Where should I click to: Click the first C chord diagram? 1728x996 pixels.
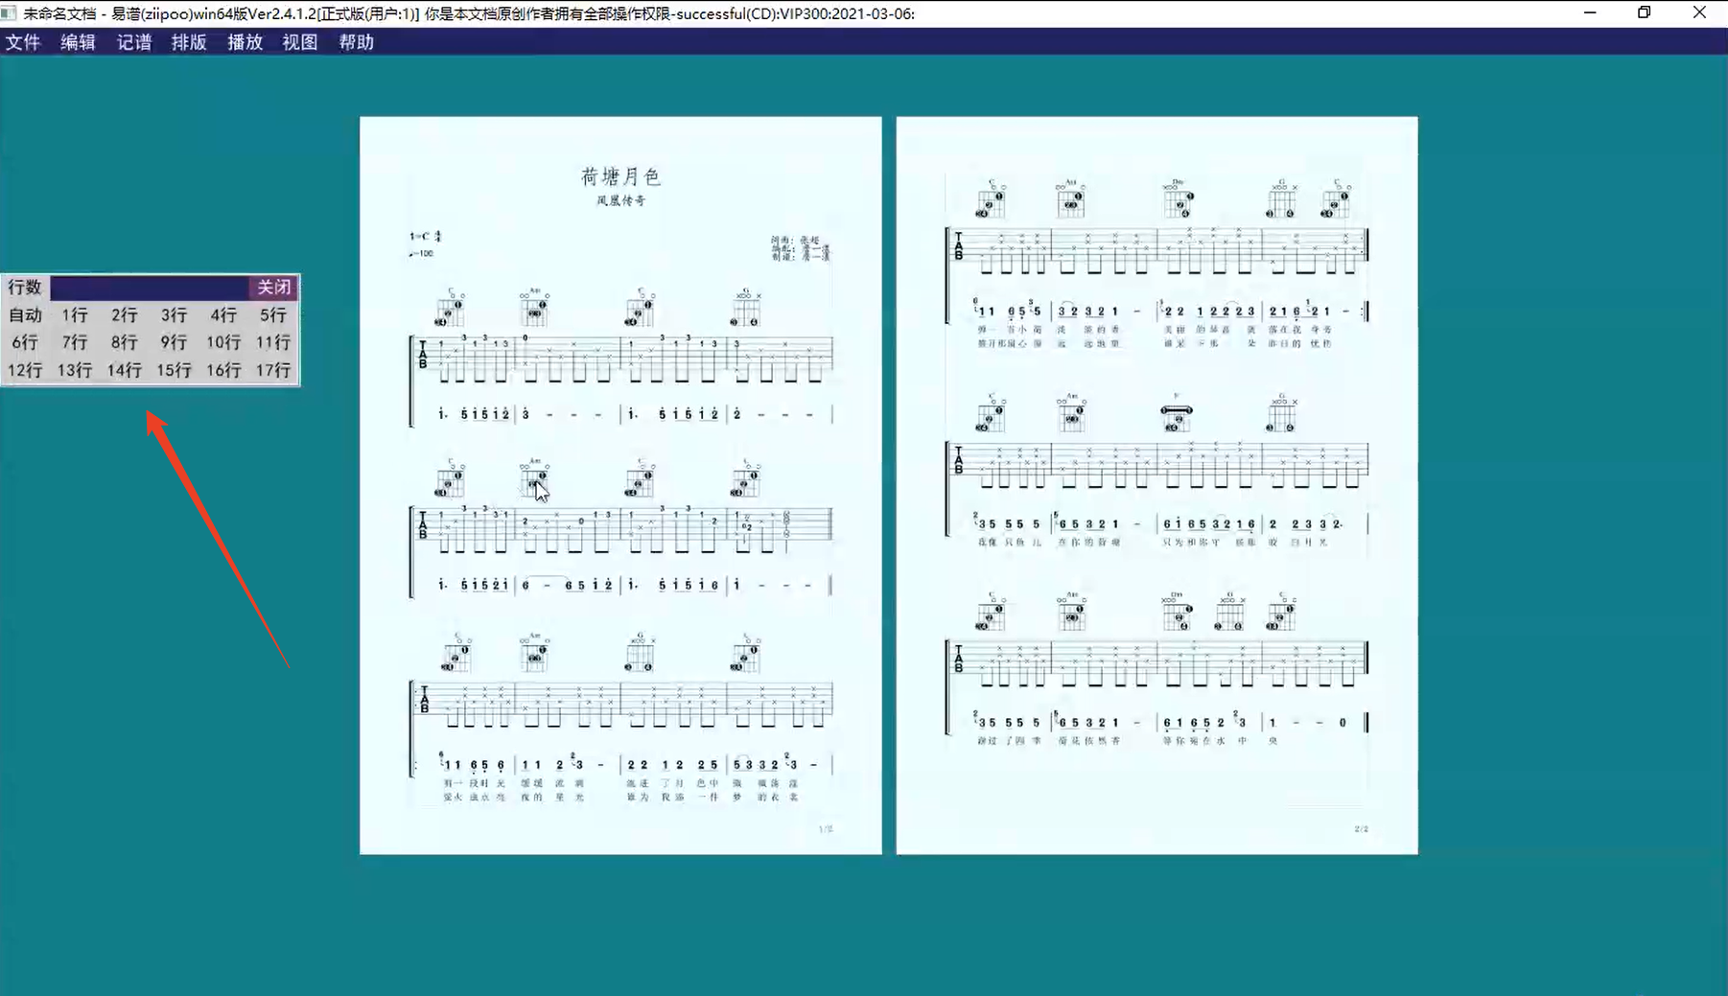[450, 310]
